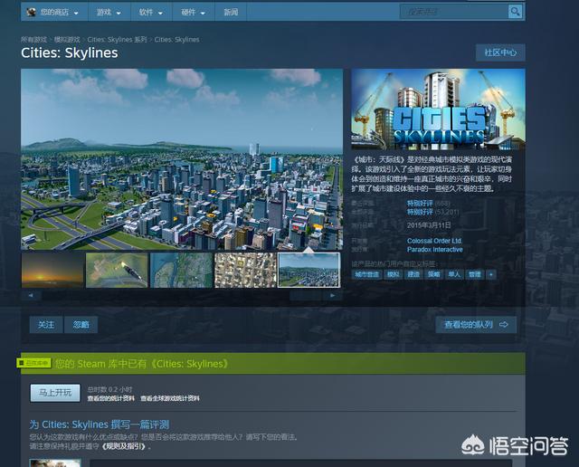Screen dimensions: 579x467
Task: Click the 城市营造 tag
Action: pyautogui.click(x=366, y=274)
